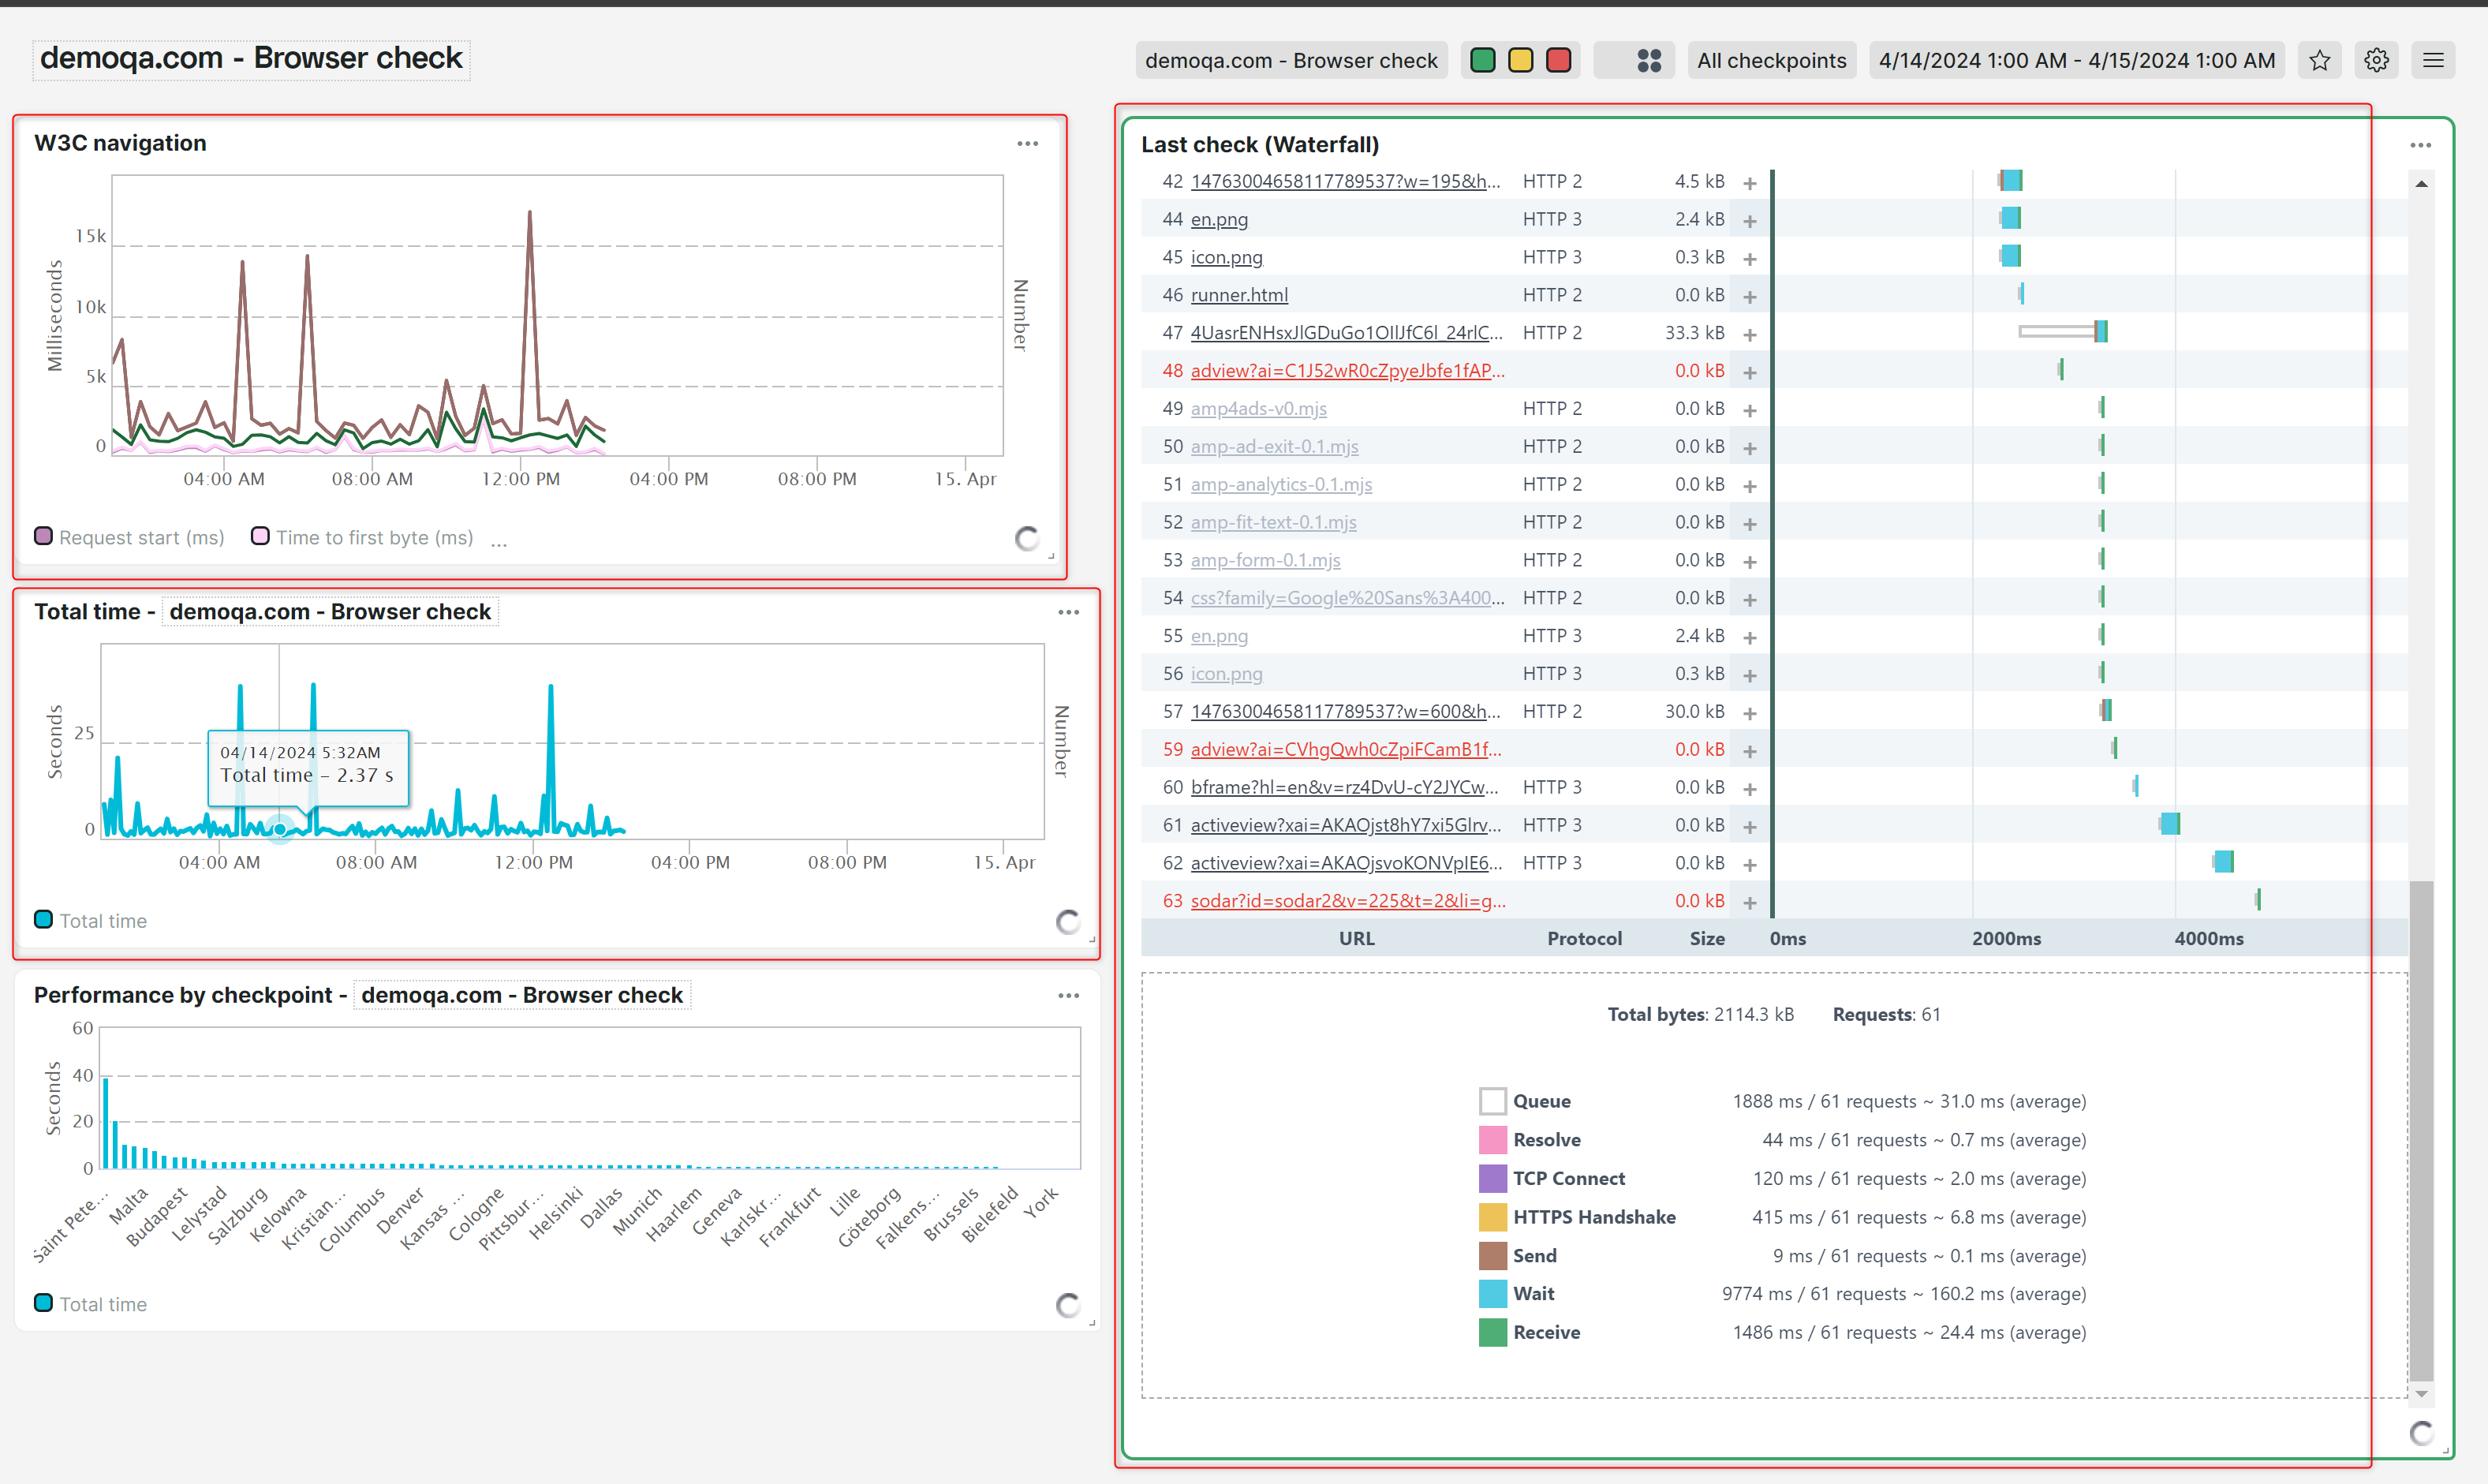
Task: Expand request 46 runner.html details
Action: [x=1750, y=297]
